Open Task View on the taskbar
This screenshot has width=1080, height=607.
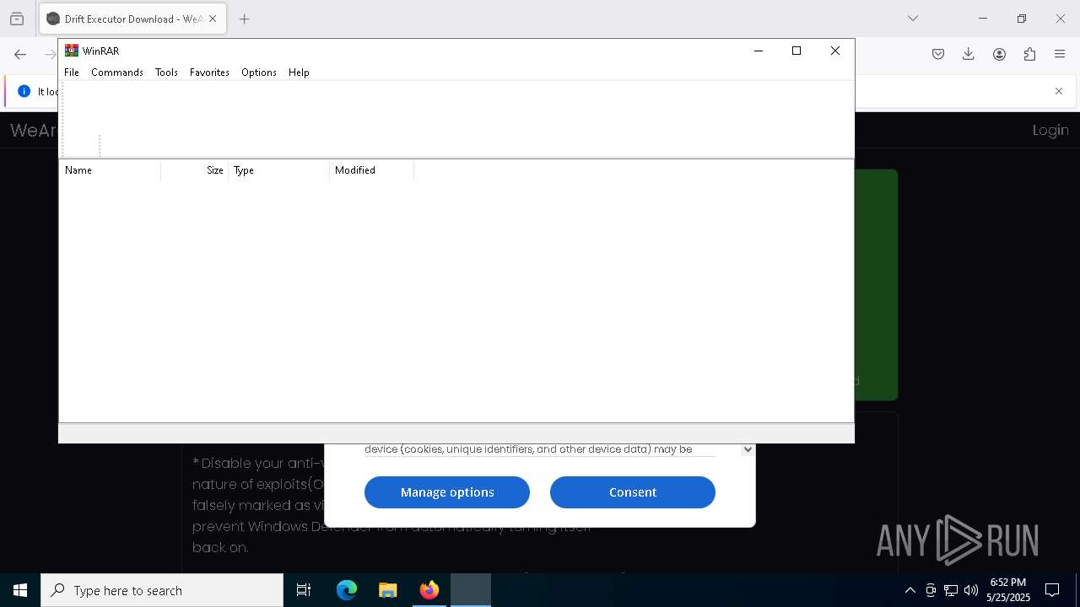(x=304, y=590)
